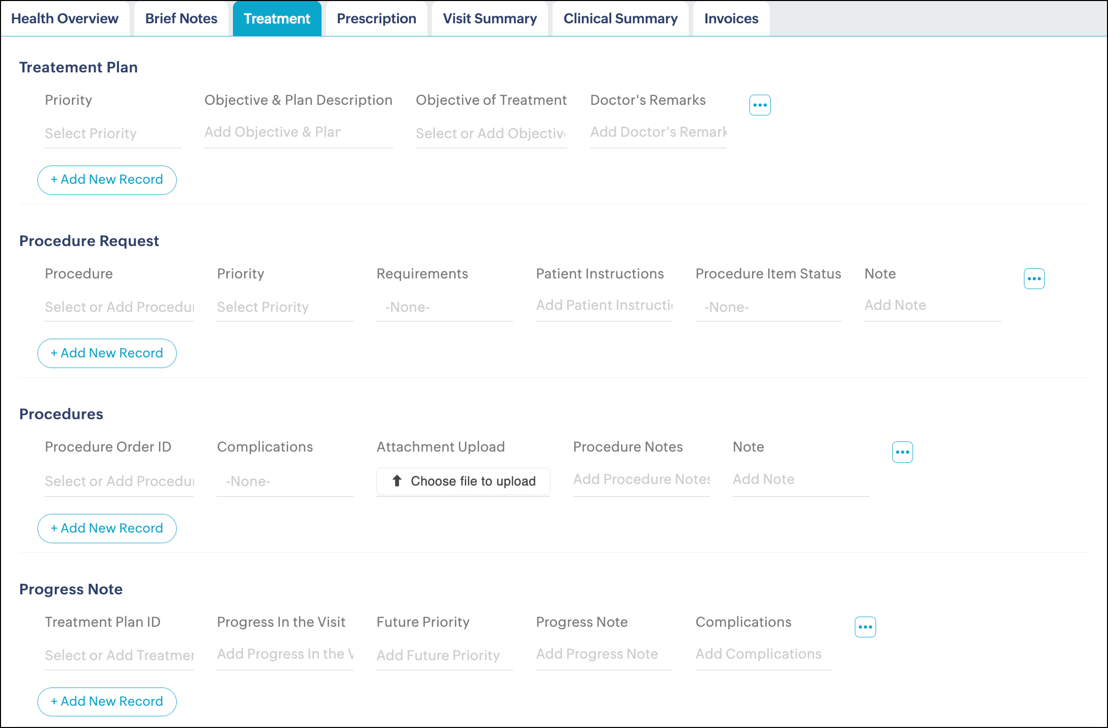Go to Clinical Summary tab
Image resolution: width=1108 pixels, height=728 pixels.
pos(620,19)
